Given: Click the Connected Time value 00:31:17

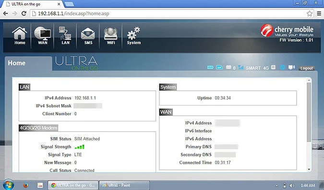Looking at the screenshot, I should 223,163.
